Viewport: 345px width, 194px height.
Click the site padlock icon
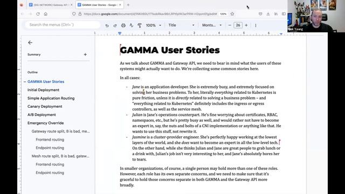click(x=80, y=14)
